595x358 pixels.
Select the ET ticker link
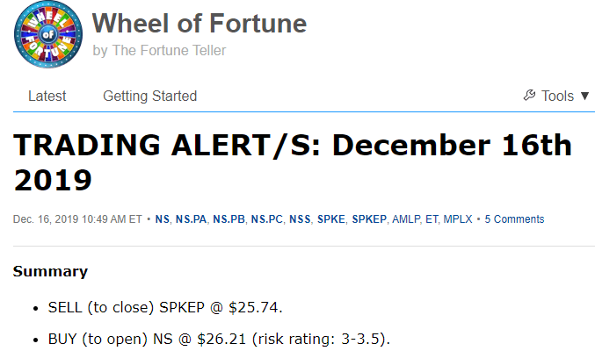tap(434, 219)
